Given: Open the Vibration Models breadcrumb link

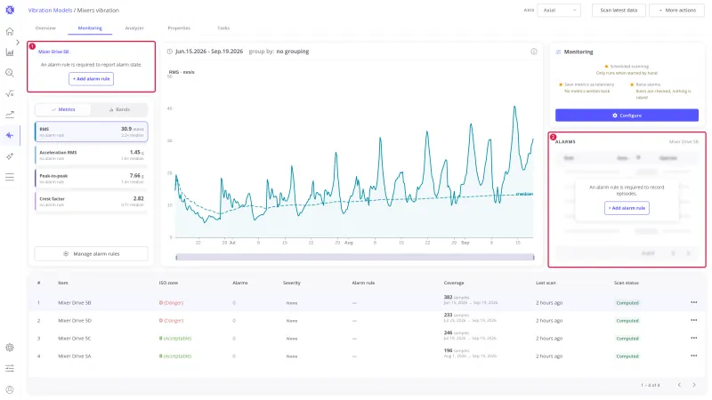Looking at the screenshot, I should click(x=50, y=10).
